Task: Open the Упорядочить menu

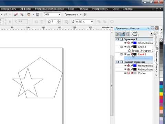Action: click(8, 9)
